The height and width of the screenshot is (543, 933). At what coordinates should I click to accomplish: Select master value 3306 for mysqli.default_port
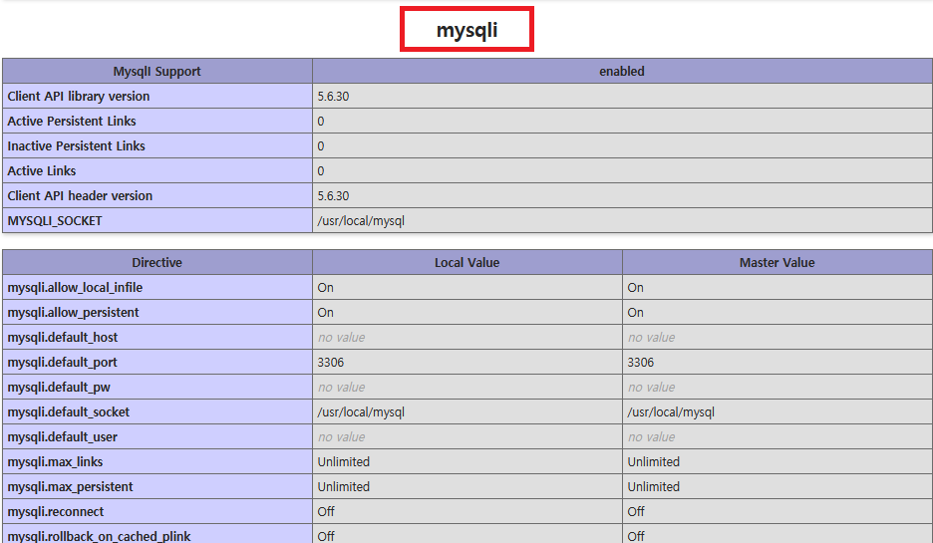click(641, 363)
